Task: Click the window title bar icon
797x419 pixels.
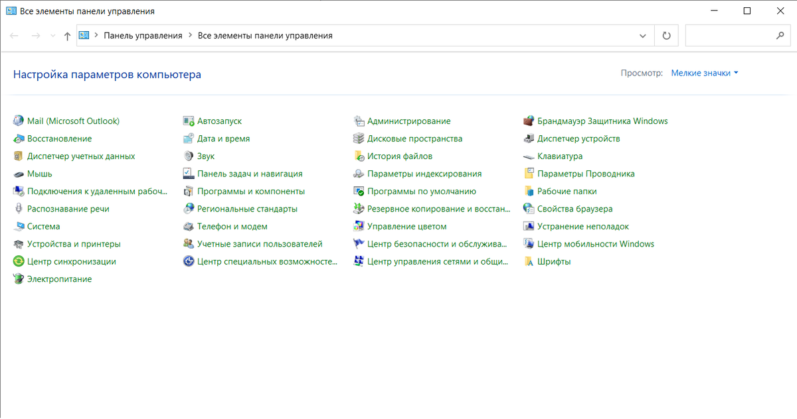Action: pyautogui.click(x=11, y=11)
